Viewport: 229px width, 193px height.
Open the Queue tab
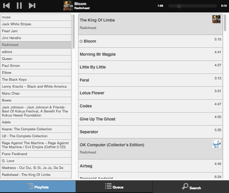(x=114, y=187)
